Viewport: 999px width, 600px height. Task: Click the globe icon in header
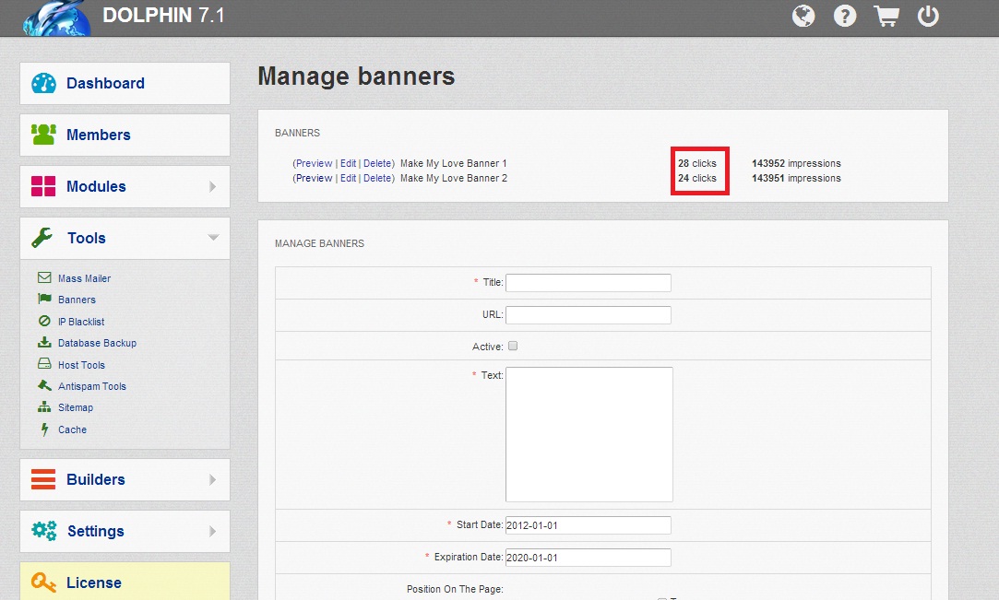click(803, 16)
